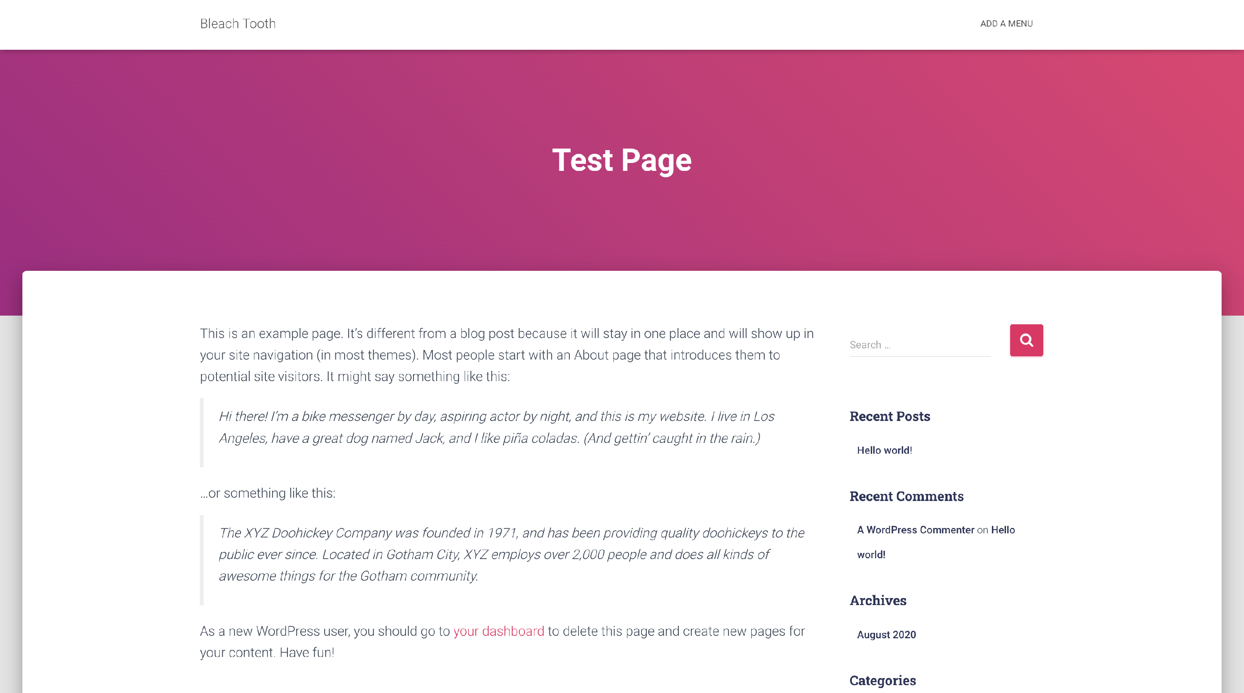The width and height of the screenshot is (1244, 693).
Task: Click the Categories widget heading
Action: click(882, 681)
